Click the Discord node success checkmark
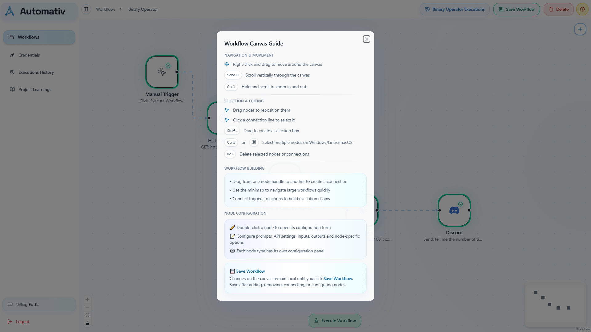591x332 pixels. click(460, 204)
